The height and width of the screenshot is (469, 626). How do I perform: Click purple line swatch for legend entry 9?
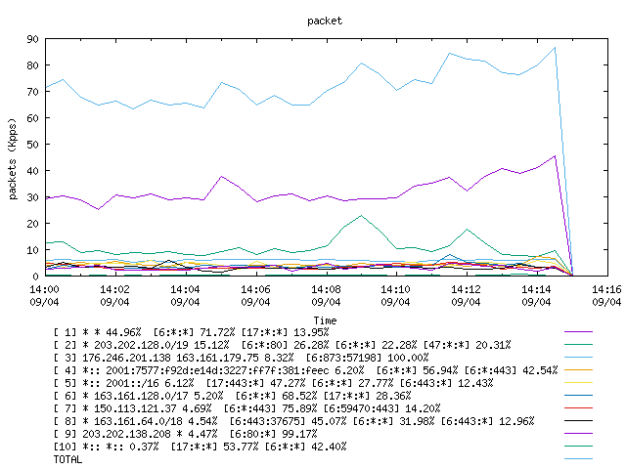point(578,434)
